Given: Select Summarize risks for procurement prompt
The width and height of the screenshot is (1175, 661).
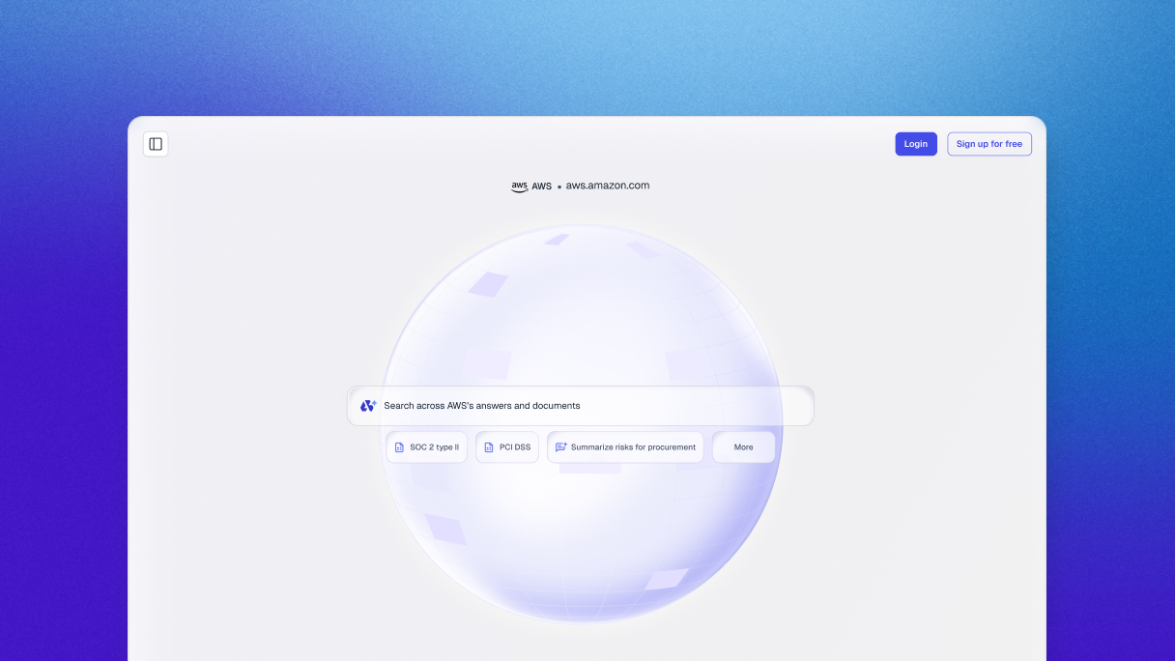Looking at the screenshot, I should (625, 447).
